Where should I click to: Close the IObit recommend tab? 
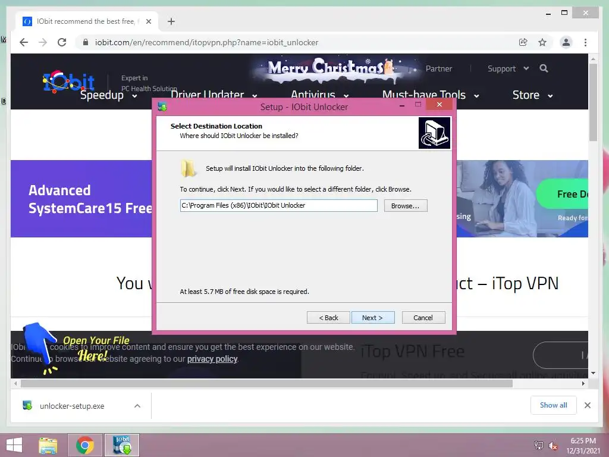[148, 21]
